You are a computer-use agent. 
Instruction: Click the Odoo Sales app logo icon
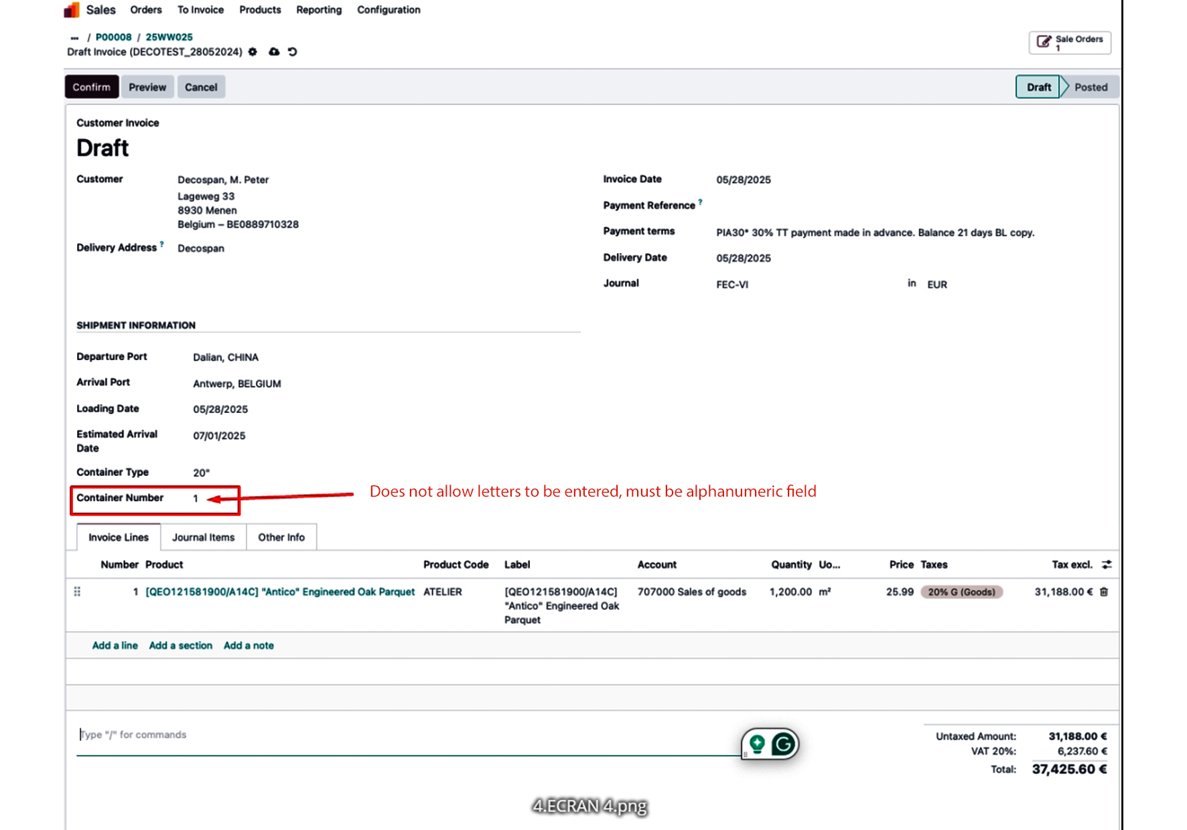72,10
